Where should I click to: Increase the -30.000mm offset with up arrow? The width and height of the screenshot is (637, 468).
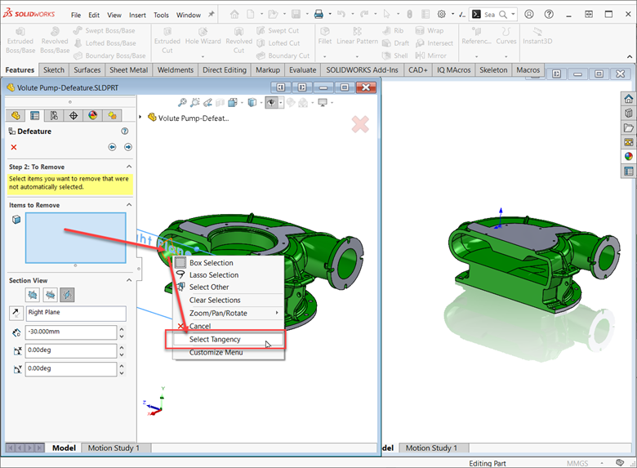click(x=122, y=328)
